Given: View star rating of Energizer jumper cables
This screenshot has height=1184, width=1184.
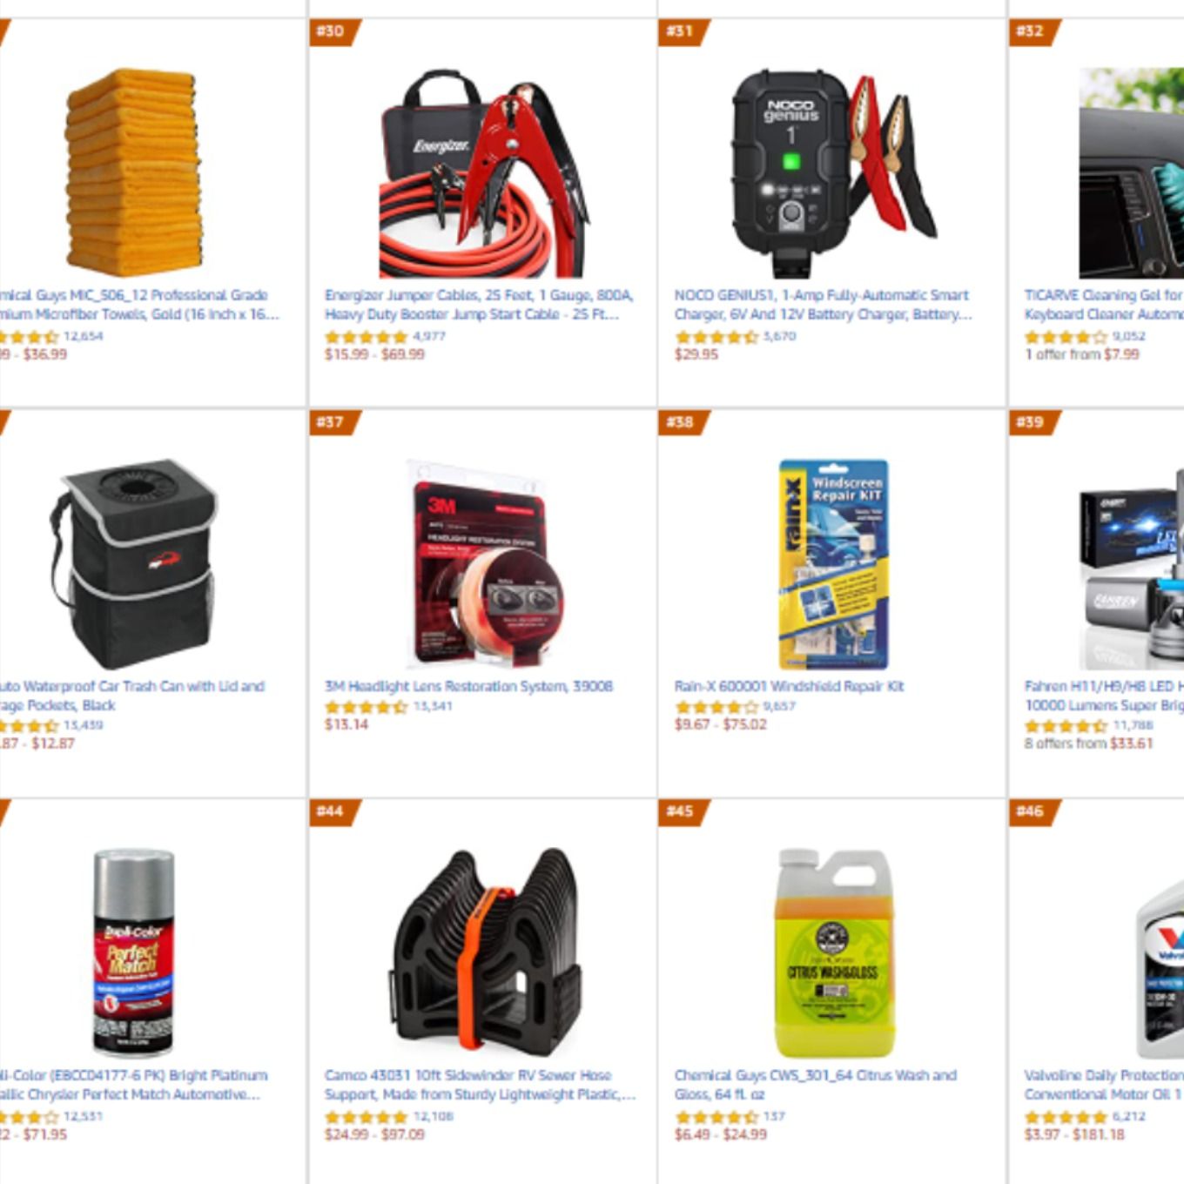Looking at the screenshot, I should 366,337.
